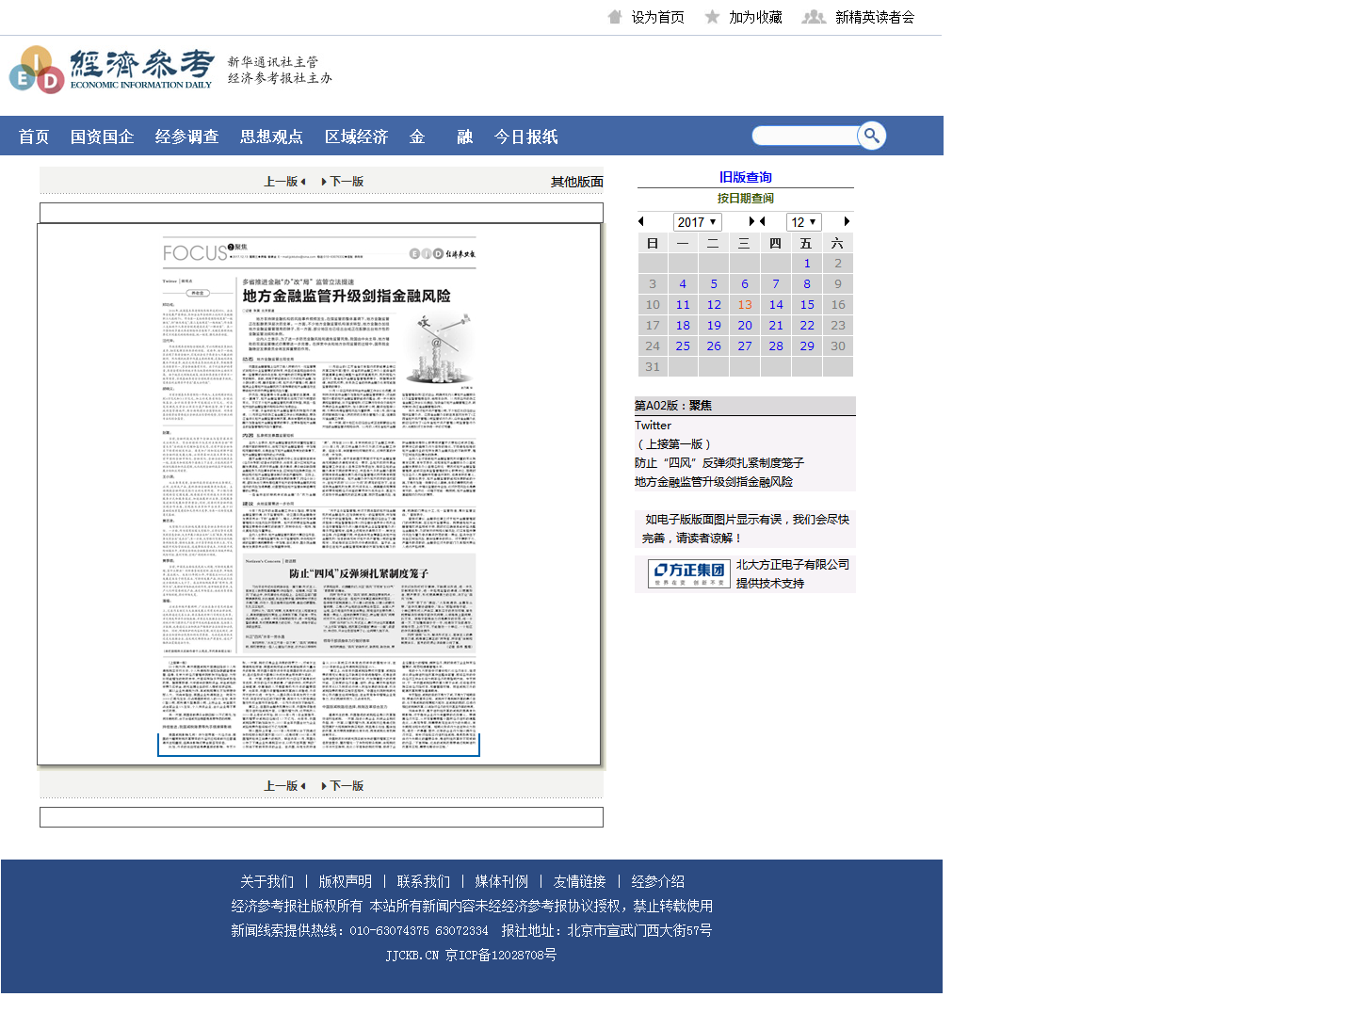
Task: Click 媒体刊例 in the footer
Action: coord(502,881)
